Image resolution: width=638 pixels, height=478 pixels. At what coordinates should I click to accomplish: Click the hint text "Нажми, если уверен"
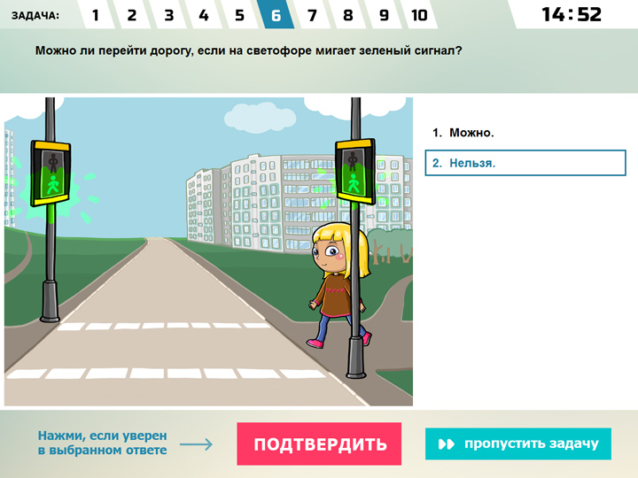point(103,436)
